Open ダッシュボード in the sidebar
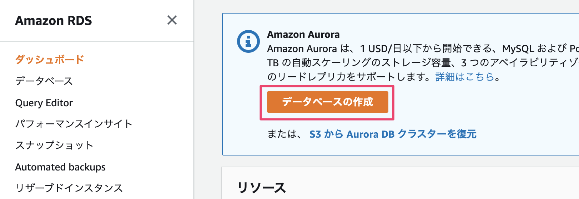Image resolution: width=579 pixels, height=199 pixels. 50,60
